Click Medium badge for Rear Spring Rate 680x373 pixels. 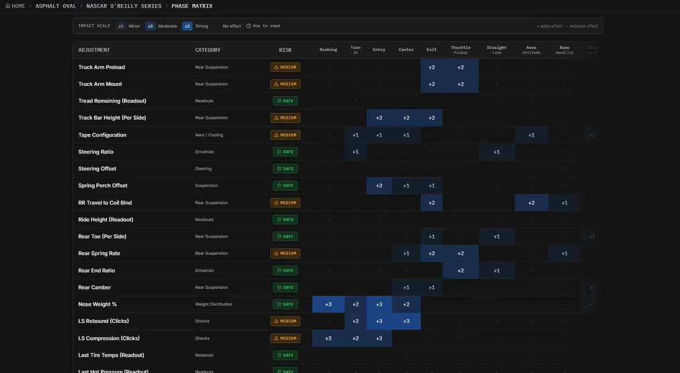[x=285, y=253]
